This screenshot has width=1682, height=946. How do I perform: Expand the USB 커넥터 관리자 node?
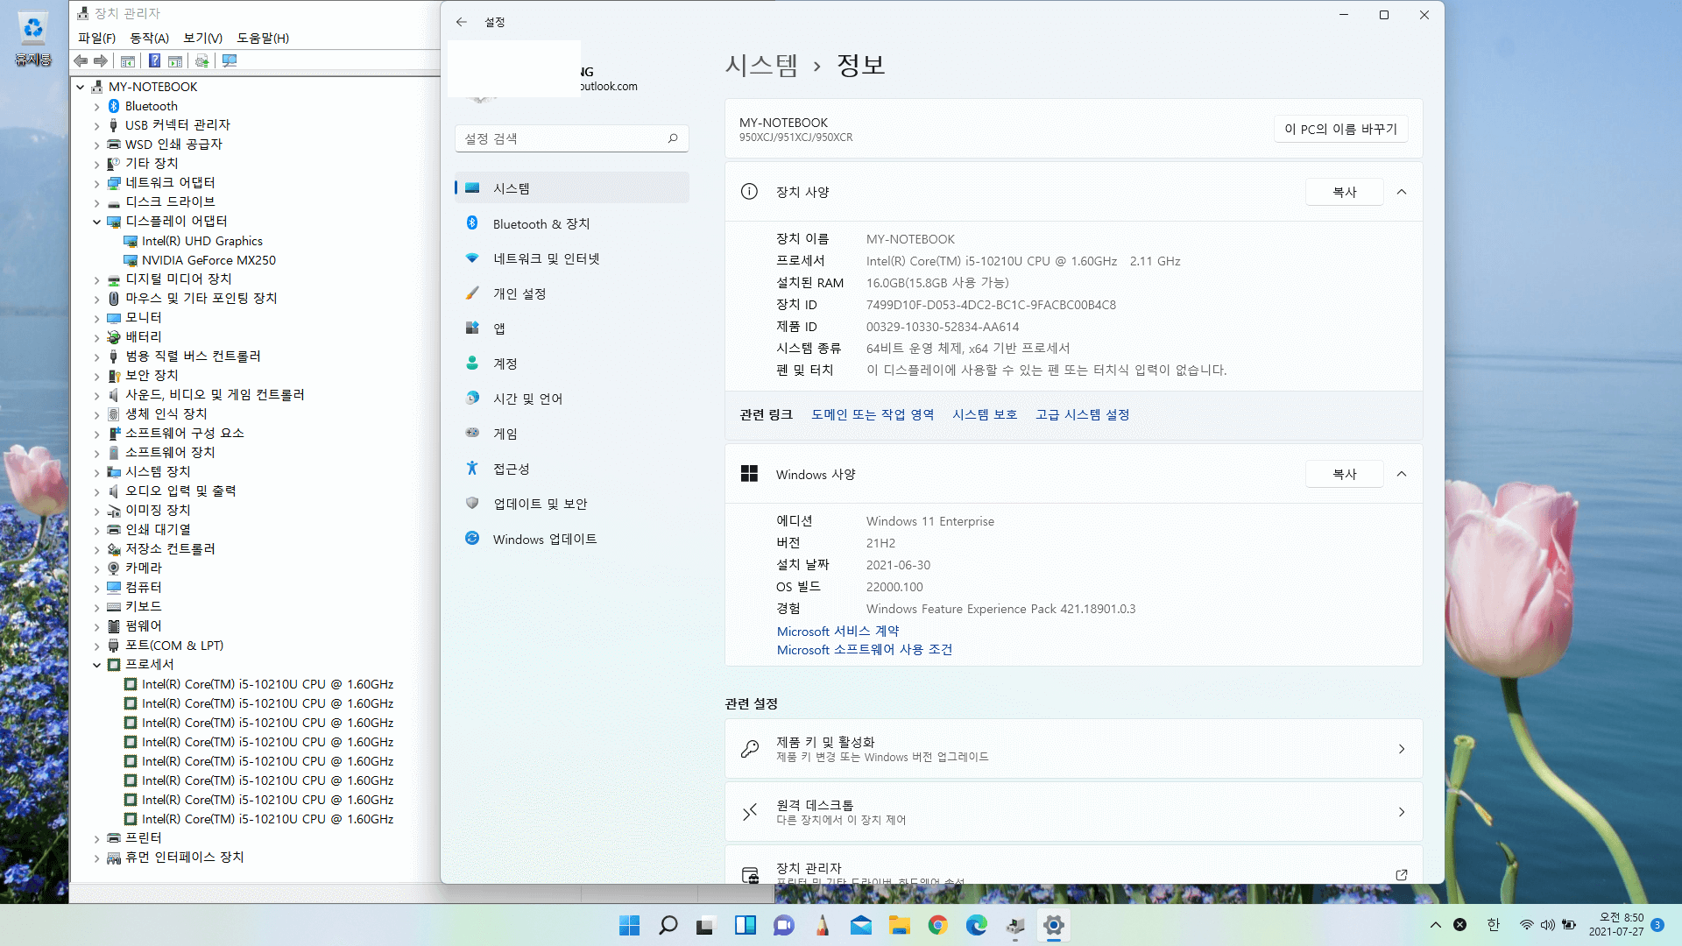coord(96,125)
